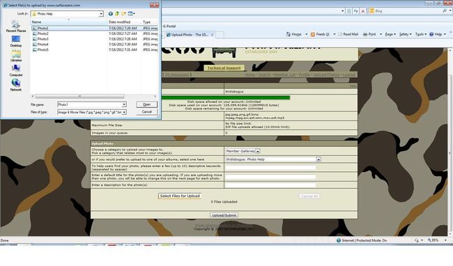Screen dimensions: 453x266
Task: Expand the album selection dropdown
Action: pos(318,159)
